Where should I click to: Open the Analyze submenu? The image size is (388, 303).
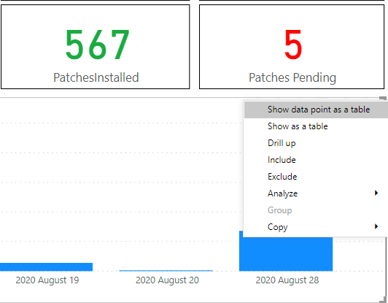point(316,193)
